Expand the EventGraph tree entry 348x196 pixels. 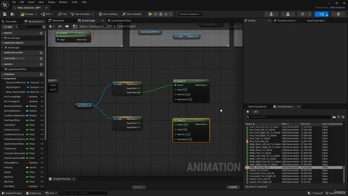pos(2,38)
